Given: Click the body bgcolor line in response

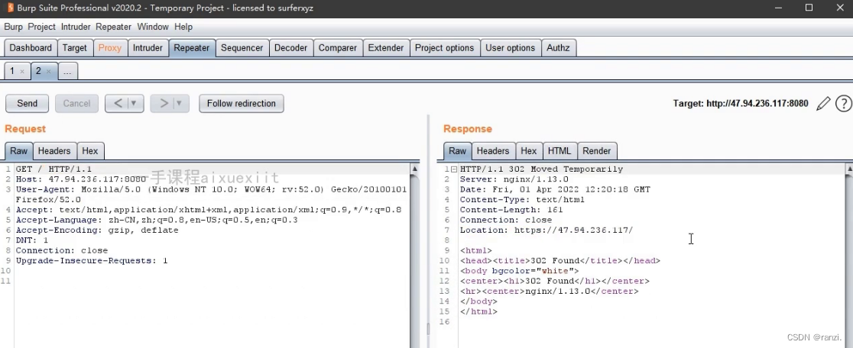Looking at the screenshot, I should pyautogui.click(x=520, y=271).
